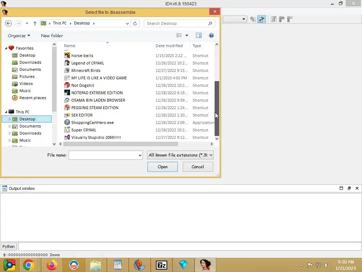Sort files by the Date modified column
The image size is (362, 272).
click(x=172, y=46)
